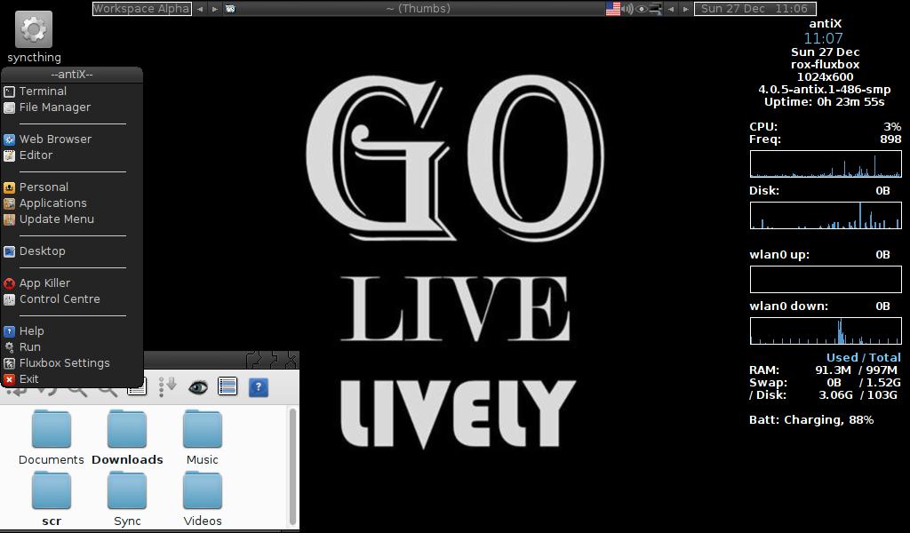The image size is (910, 533).
Task: Open Fluxbox Settings via its icon
Action: [x=9, y=362]
